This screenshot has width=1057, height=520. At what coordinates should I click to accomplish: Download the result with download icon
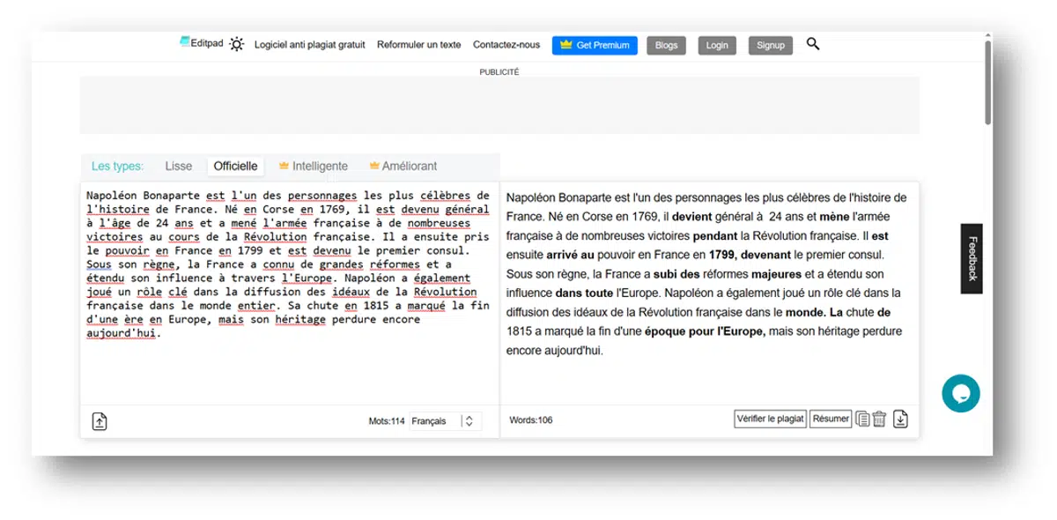click(900, 420)
